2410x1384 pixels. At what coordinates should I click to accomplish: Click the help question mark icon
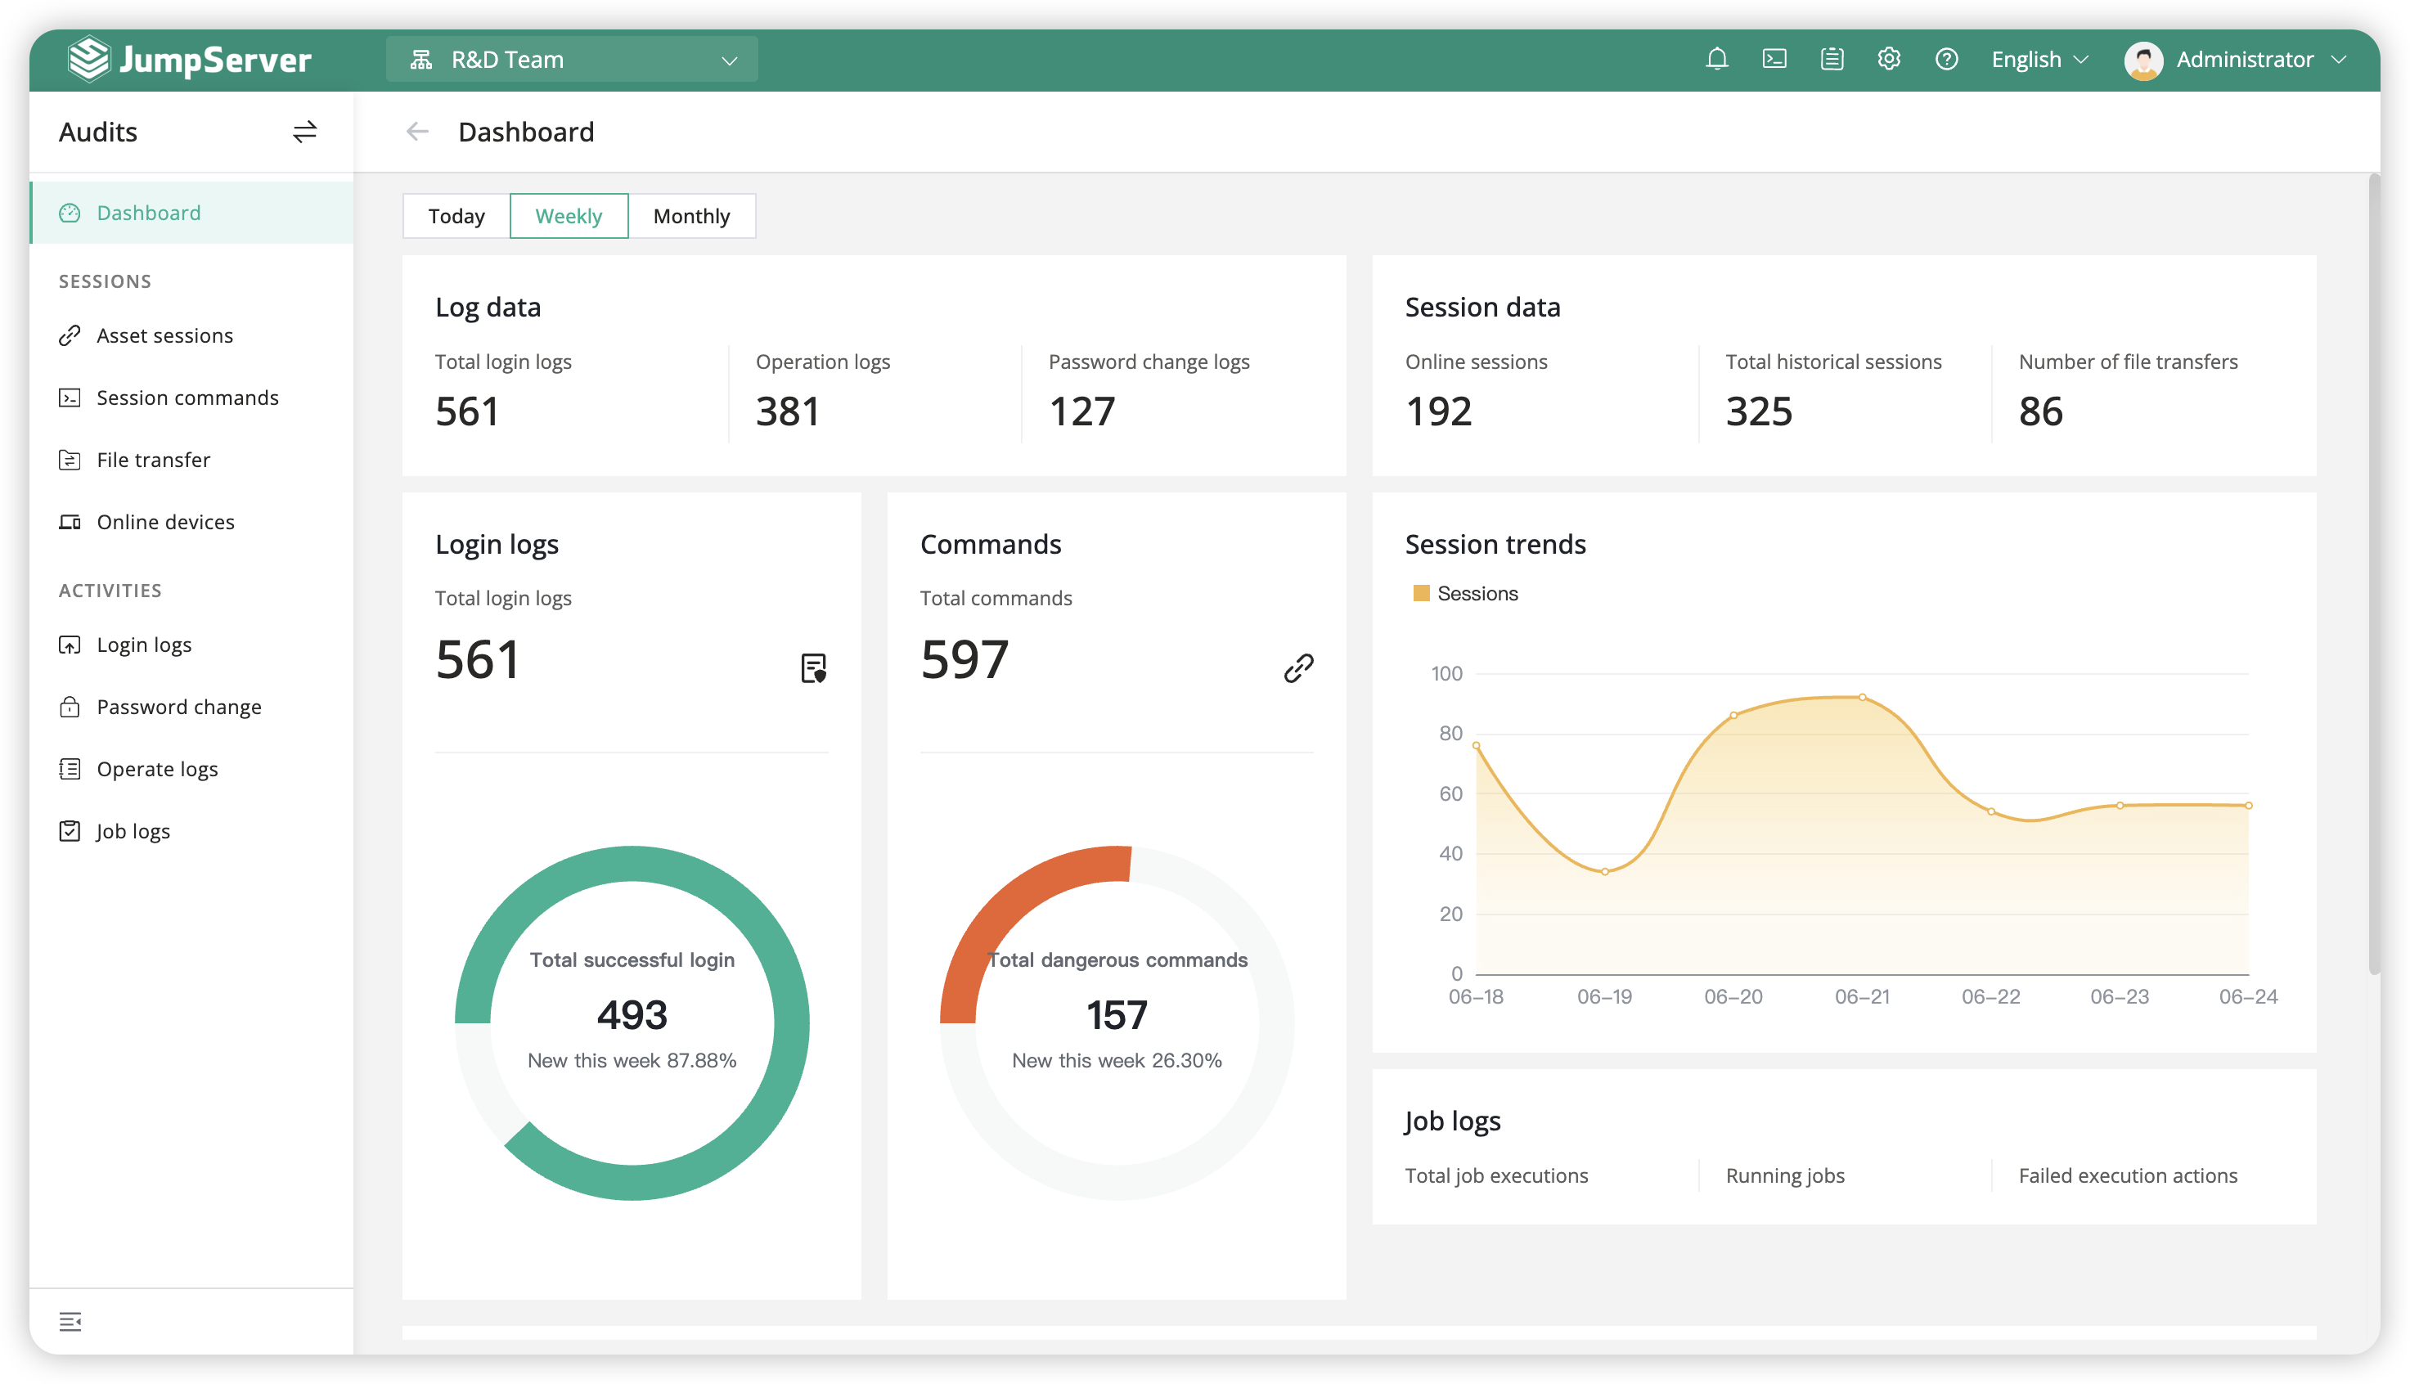click(x=1946, y=59)
